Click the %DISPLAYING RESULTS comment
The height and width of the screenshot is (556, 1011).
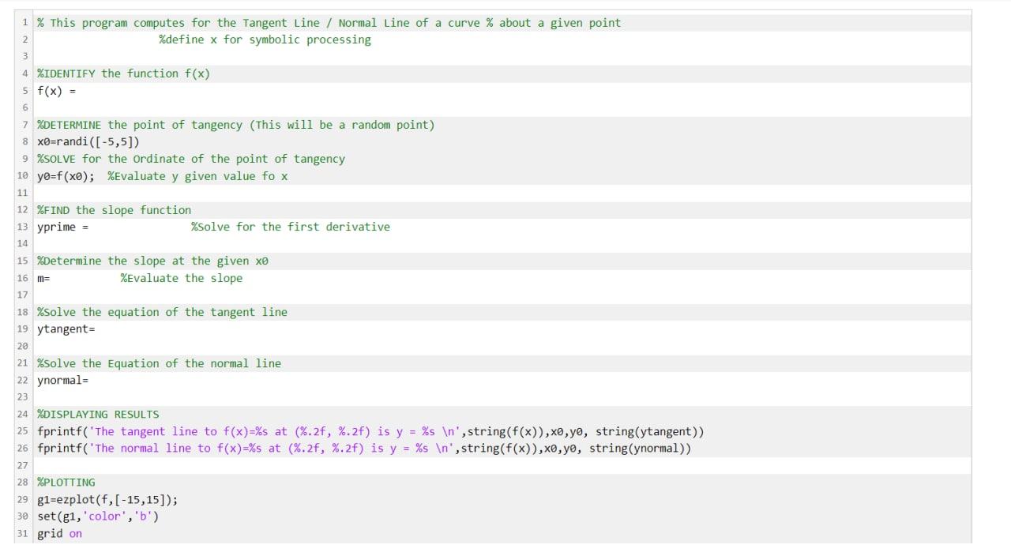click(x=98, y=414)
